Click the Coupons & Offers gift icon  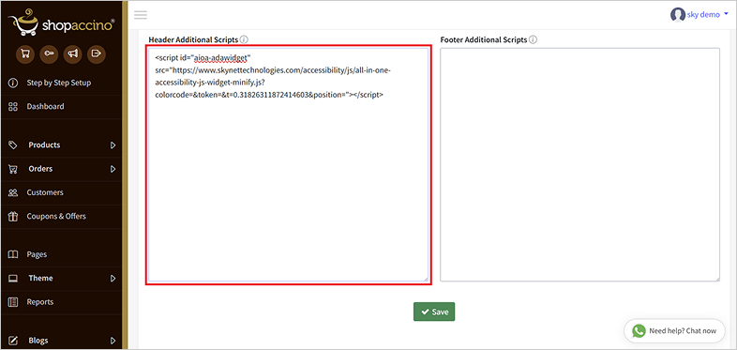[x=13, y=217]
